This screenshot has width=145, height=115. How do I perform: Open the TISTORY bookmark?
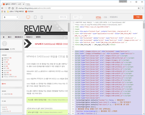[x=30, y=12]
